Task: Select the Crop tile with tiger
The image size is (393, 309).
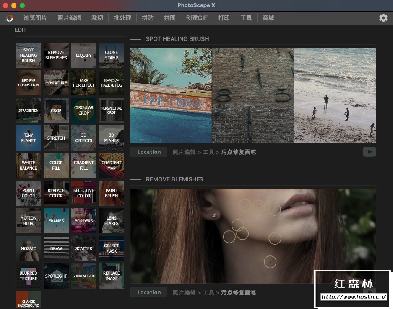Action: [56, 110]
